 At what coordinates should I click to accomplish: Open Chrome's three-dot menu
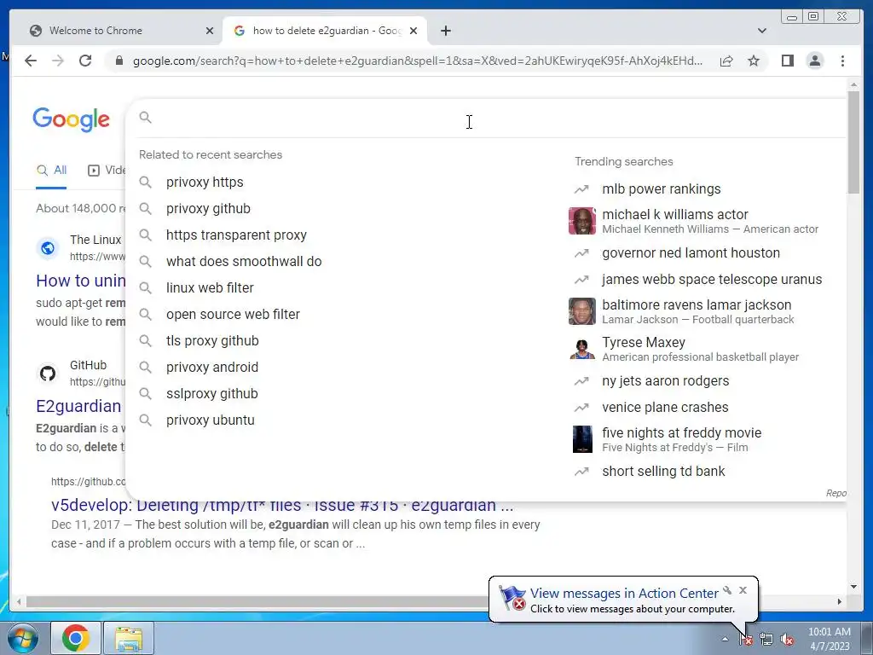(842, 61)
